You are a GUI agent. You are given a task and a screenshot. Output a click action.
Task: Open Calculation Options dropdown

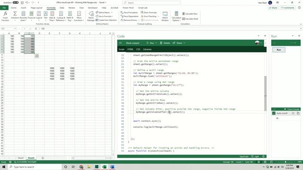(x=176, y=16)
